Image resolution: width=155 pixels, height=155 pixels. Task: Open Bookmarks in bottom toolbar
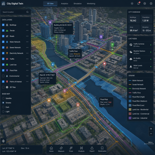pyautogui.click(x=102, y=149)
